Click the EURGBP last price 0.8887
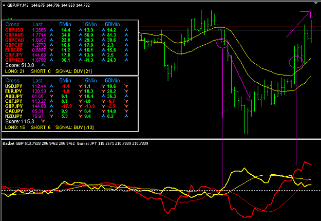The image size is (321, 221). (x=39, y=50)
